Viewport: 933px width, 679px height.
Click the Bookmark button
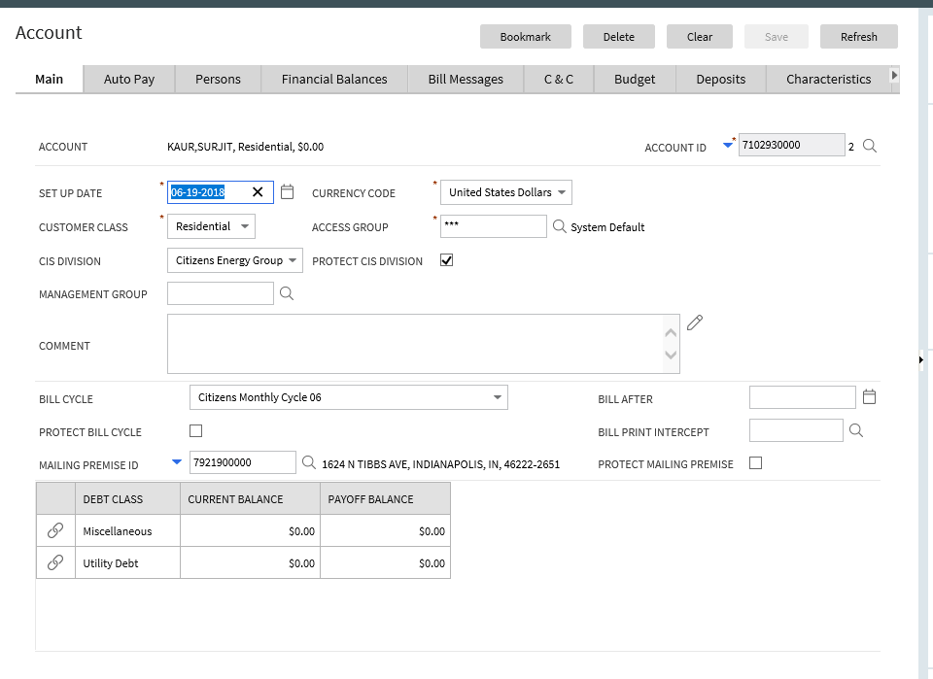[525, 37]
